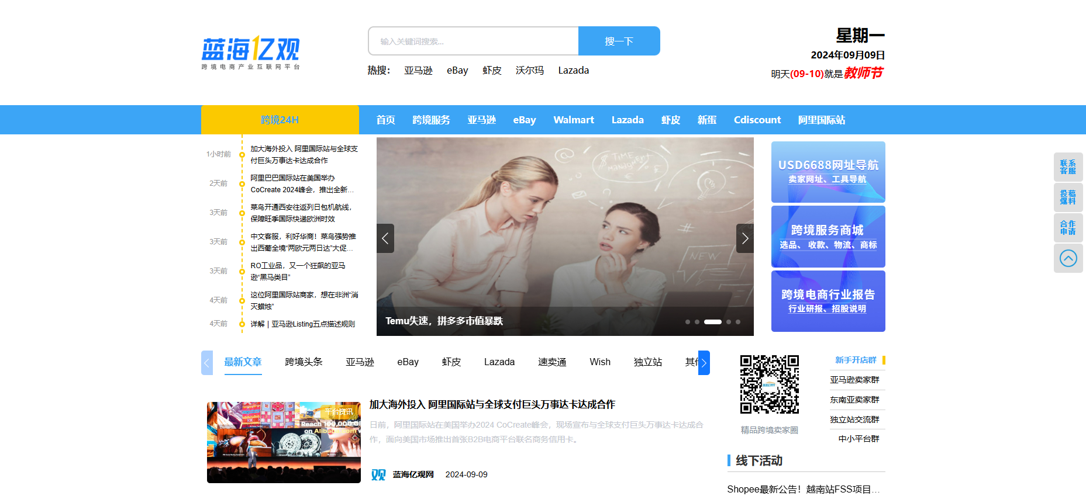The image size is (1086, 496).
Task: Select 中小平台群 group option
Action: tap(859, 439)
